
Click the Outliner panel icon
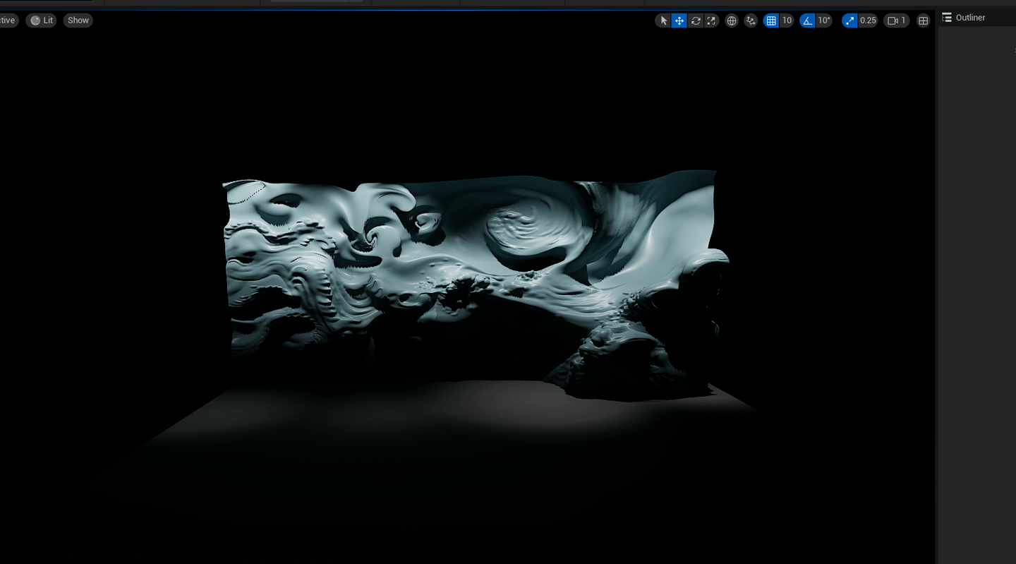click(947, 18)
